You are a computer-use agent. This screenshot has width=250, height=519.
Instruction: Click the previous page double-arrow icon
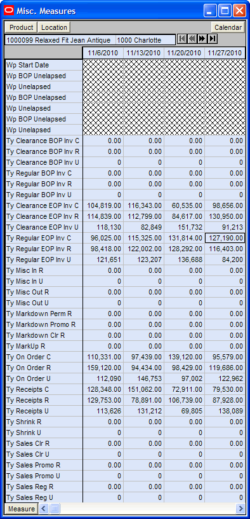[192, 39]
